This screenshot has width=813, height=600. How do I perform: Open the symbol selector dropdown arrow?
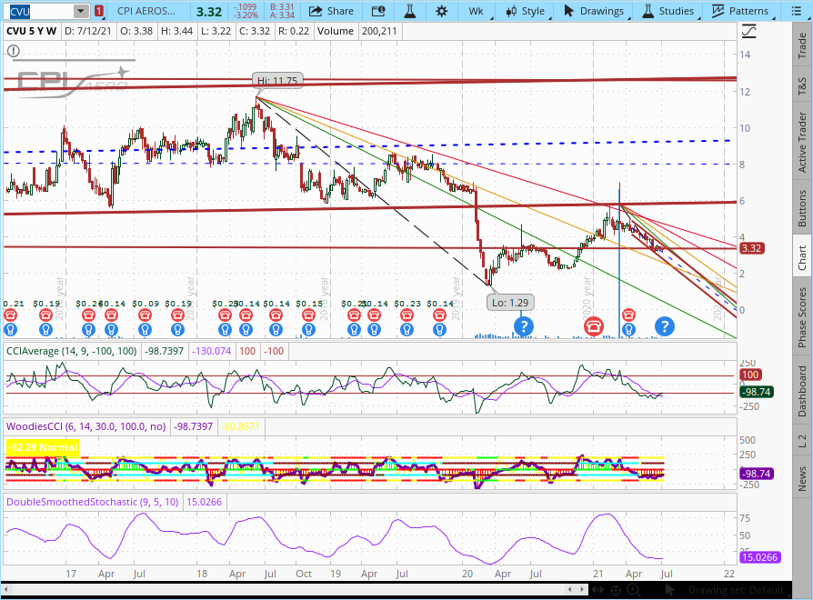[81, 11]
